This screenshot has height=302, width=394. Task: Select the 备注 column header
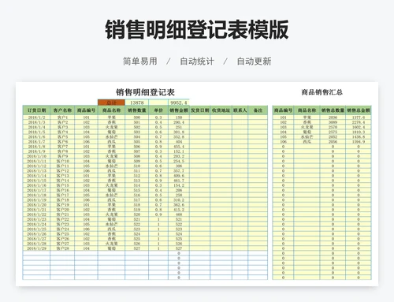[258, 110]
